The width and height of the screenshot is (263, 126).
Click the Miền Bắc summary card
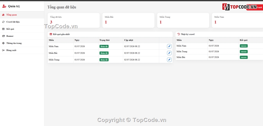click(x=128, y=20)
